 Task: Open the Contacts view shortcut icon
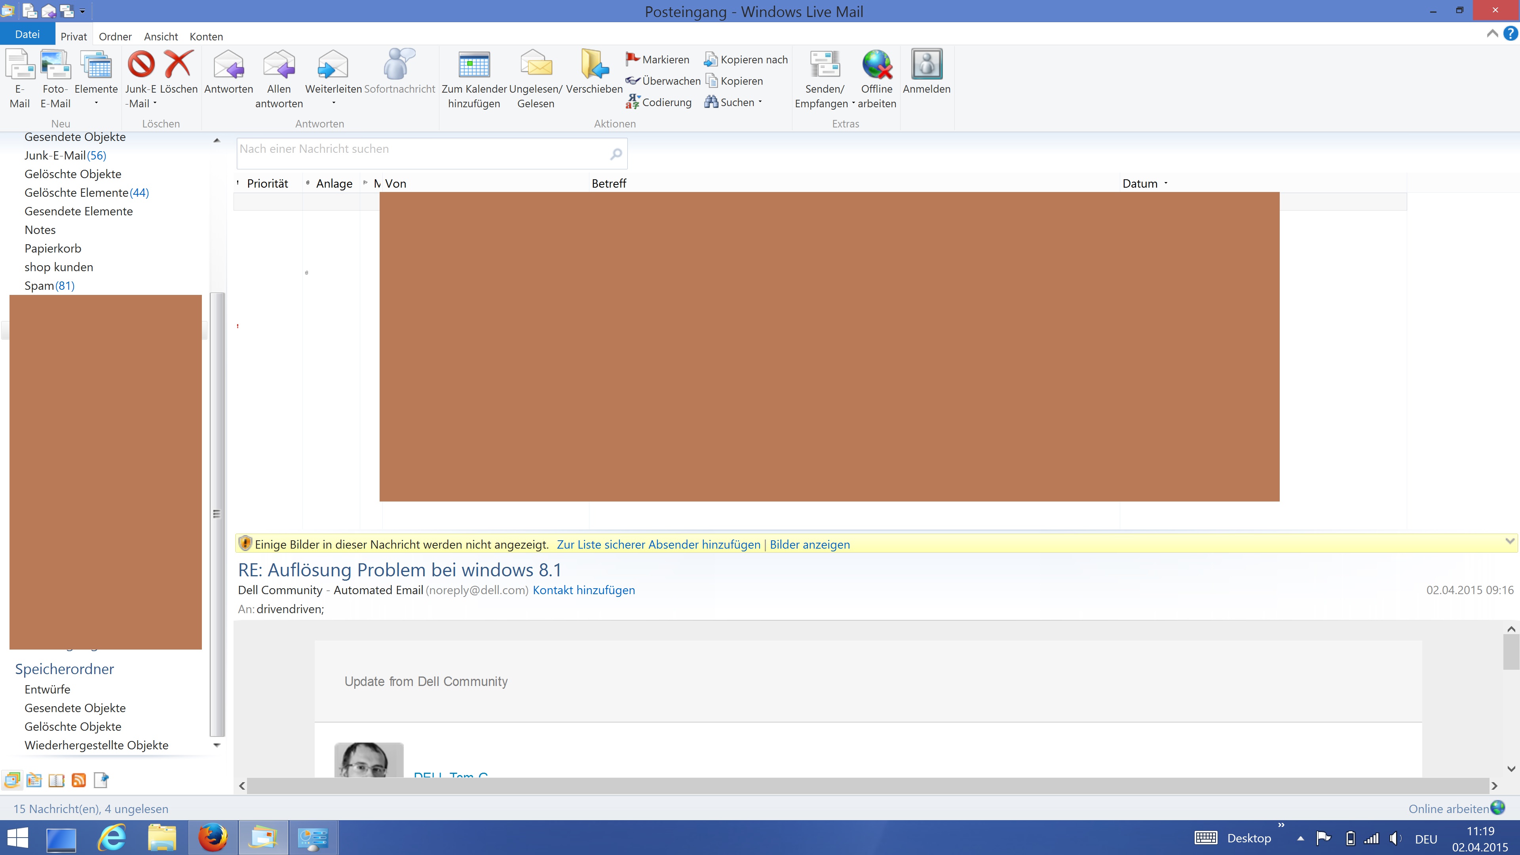click(x=57, y=780)
